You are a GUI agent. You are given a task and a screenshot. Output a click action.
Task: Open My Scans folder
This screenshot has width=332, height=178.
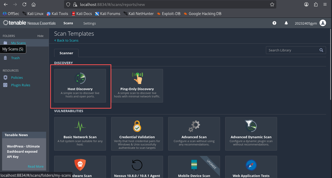coord(18,43)
